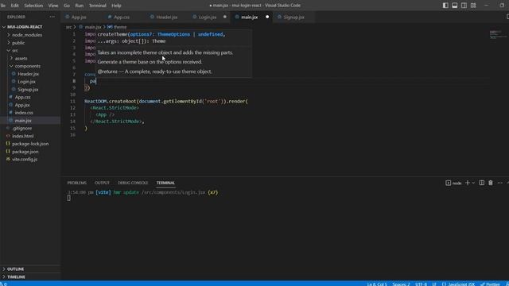509x286 pixels.
Task: Launch a new terminal with the plus icon
Action: 468,183
